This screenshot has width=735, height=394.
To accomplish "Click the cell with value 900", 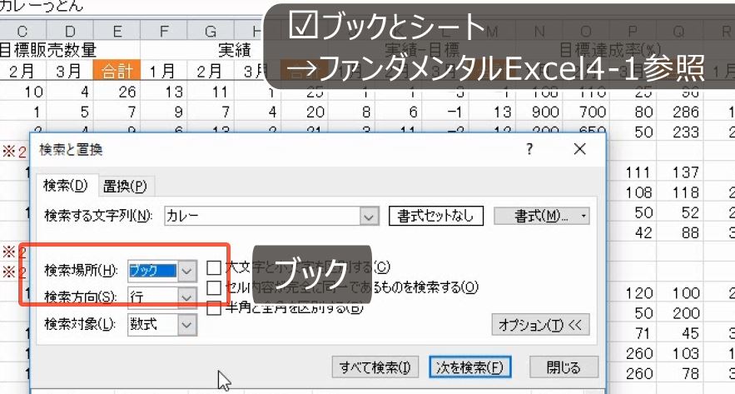I will (539, 112).
